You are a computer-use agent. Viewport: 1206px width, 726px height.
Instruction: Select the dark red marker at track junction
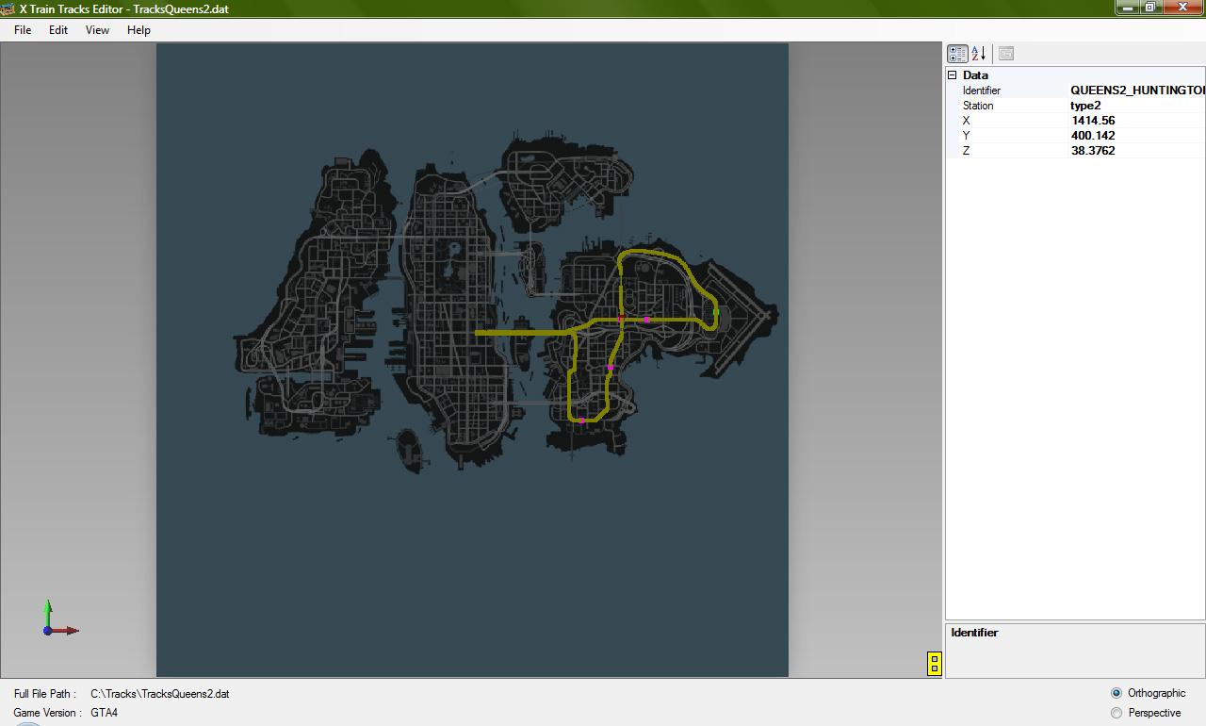[622, 318]
